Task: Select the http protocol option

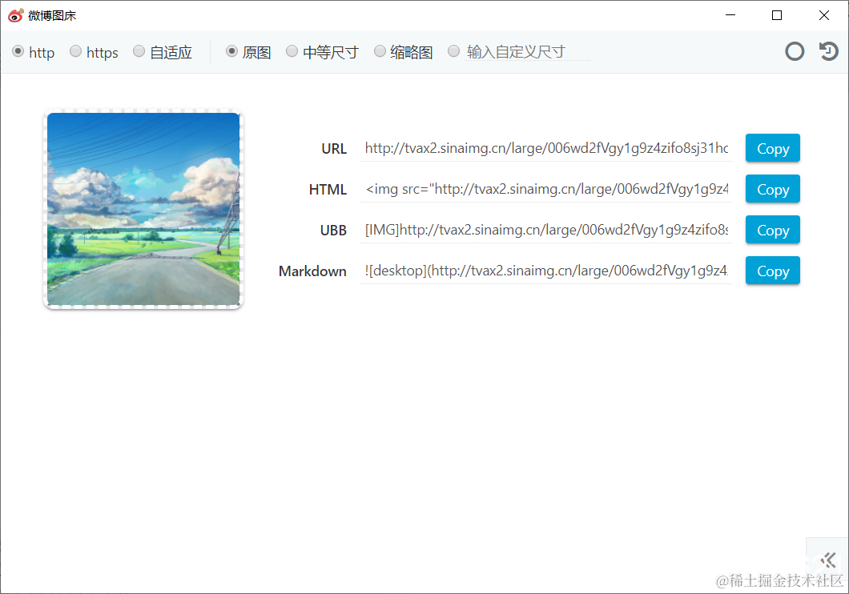Action: coord(18,51)
